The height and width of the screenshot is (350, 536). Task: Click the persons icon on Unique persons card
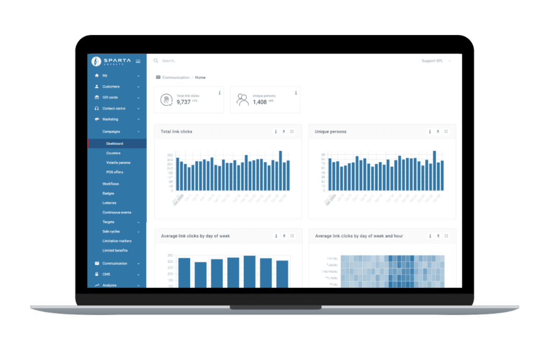(243, 100)
